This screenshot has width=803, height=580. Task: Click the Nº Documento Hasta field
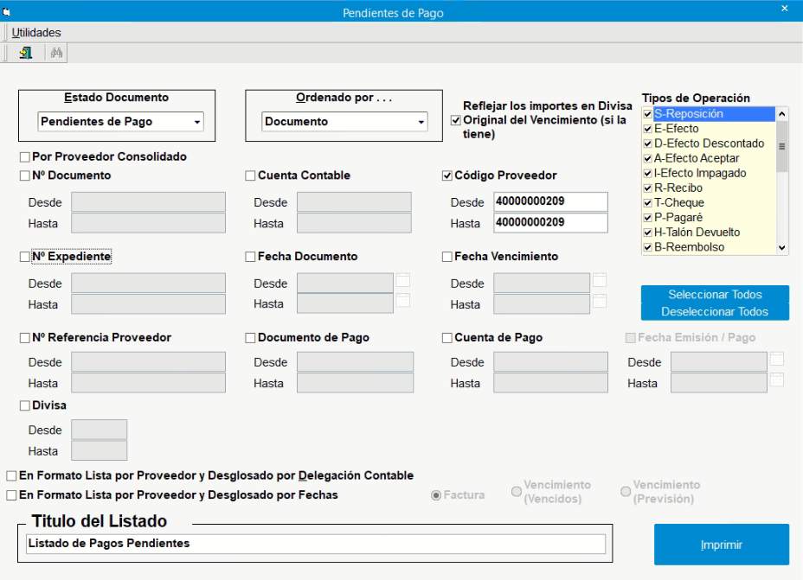click(148, 224)
